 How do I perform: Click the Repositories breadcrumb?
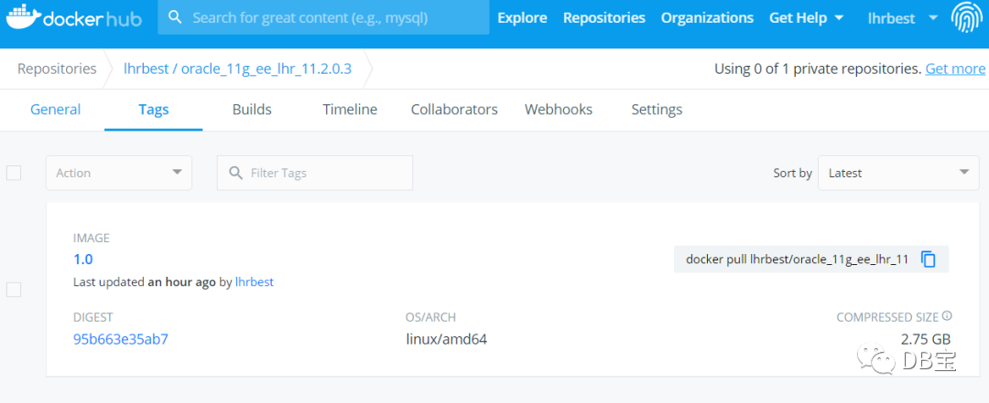point(57,69)
